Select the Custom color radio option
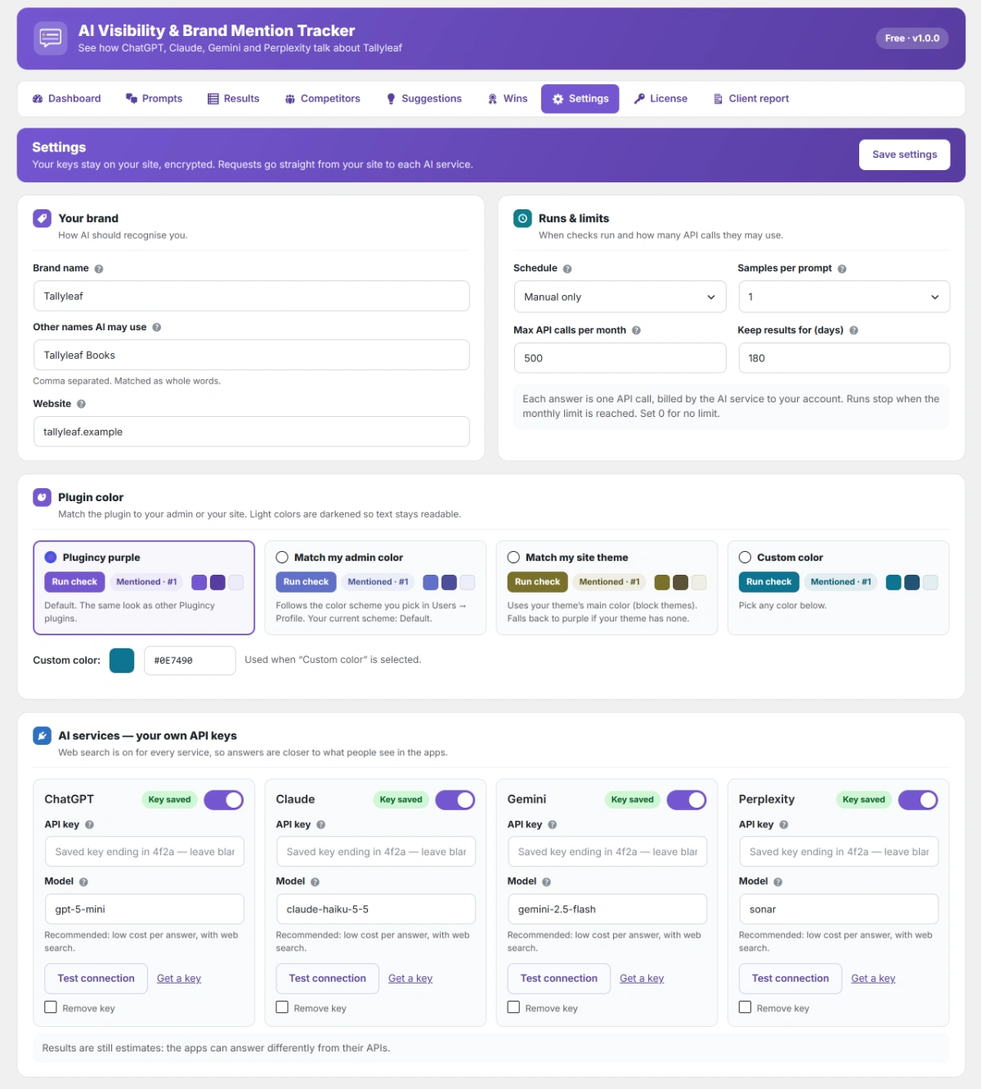 pos(745,558)
